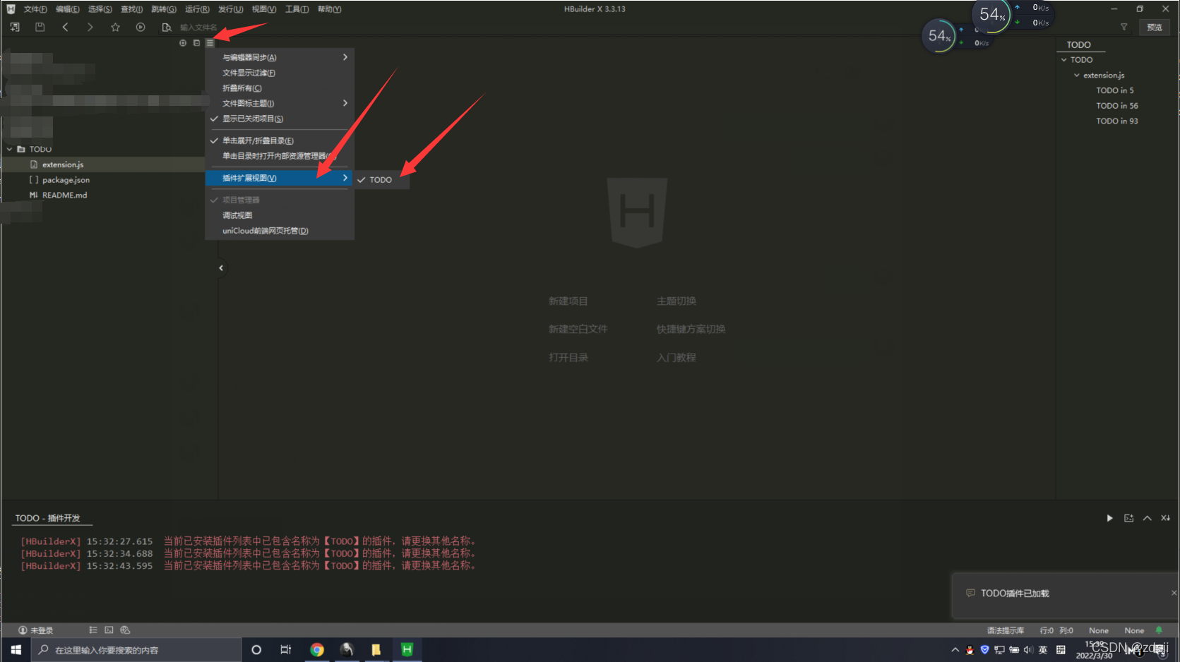The image size is (1180, 662).
Task: Click the star bookmark toolbar icon
Action: [x=115, y=27]
